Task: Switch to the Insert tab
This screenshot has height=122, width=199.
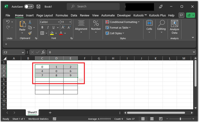Action: 30,16
